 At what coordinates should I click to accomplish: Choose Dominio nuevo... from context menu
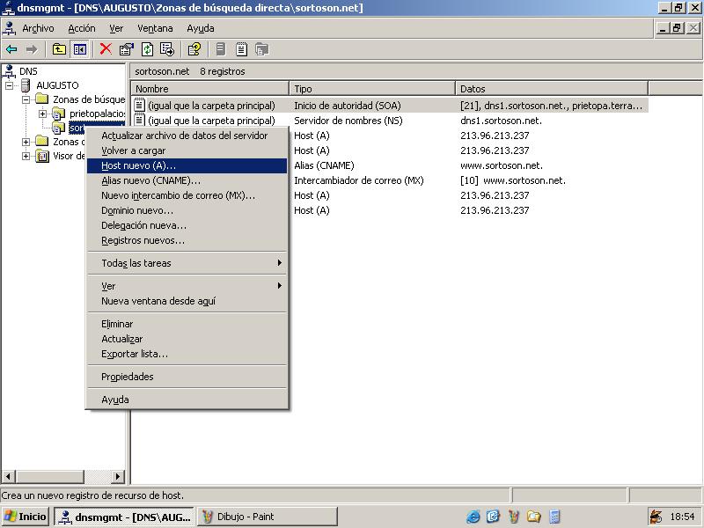coord(187,210)
